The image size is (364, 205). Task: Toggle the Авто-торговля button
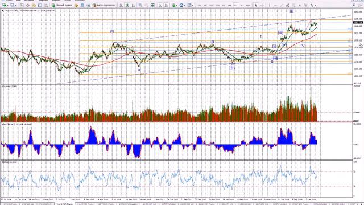click(x=104, y=5)
